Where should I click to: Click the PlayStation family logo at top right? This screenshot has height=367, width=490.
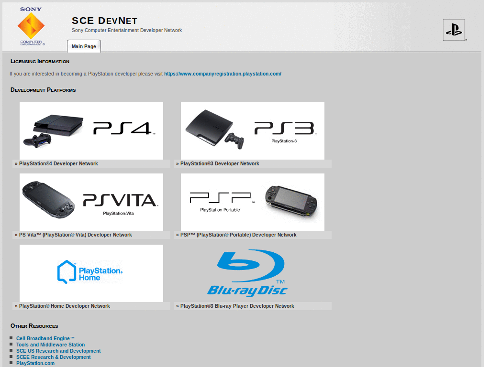coord(453,30)
